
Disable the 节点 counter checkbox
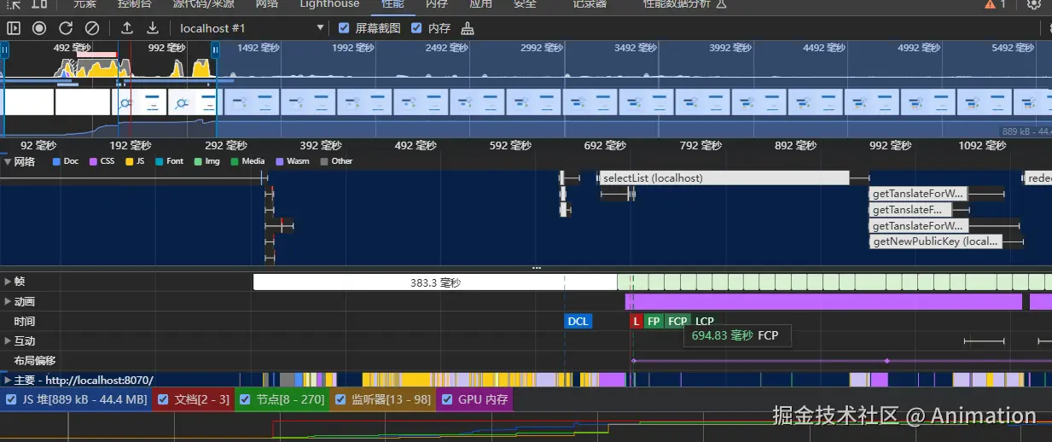point(245,399)
